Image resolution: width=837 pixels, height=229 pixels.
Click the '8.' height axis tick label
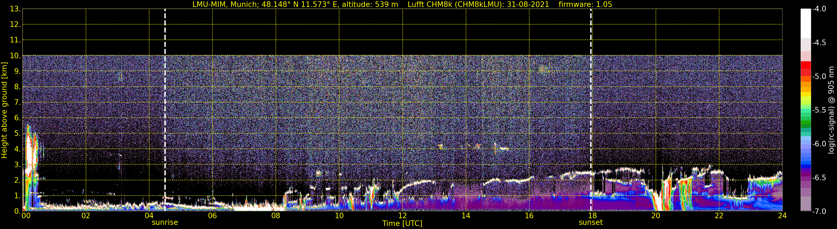[x=17, y=86]
